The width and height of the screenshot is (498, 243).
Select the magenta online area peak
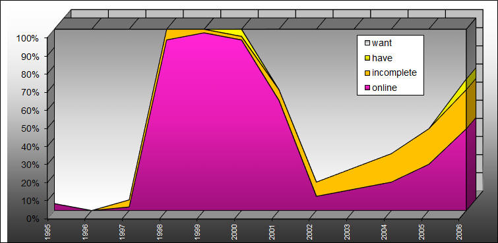pos(203,121)
